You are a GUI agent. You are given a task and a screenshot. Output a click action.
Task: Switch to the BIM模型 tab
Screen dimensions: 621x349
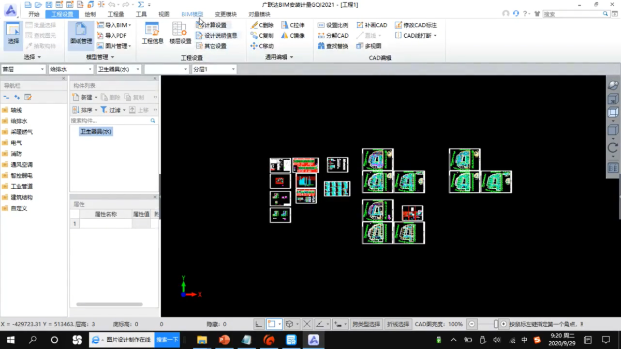[193, 14]
